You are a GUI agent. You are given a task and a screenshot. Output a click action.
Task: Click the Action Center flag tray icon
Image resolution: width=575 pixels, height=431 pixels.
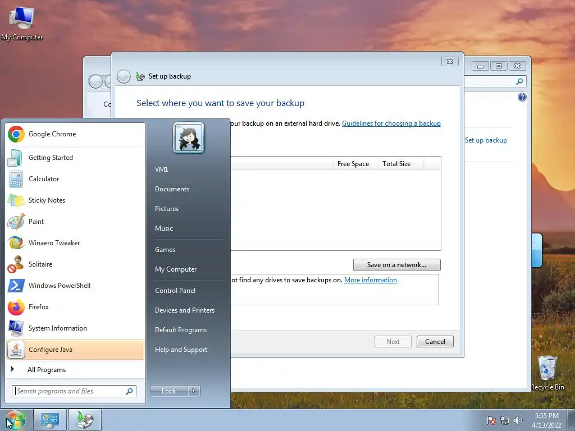pyautogui.click(x=491, y=420)
